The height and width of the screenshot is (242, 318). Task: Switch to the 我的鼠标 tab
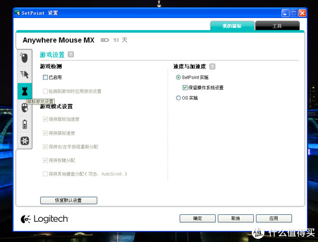tap(232, 26)
